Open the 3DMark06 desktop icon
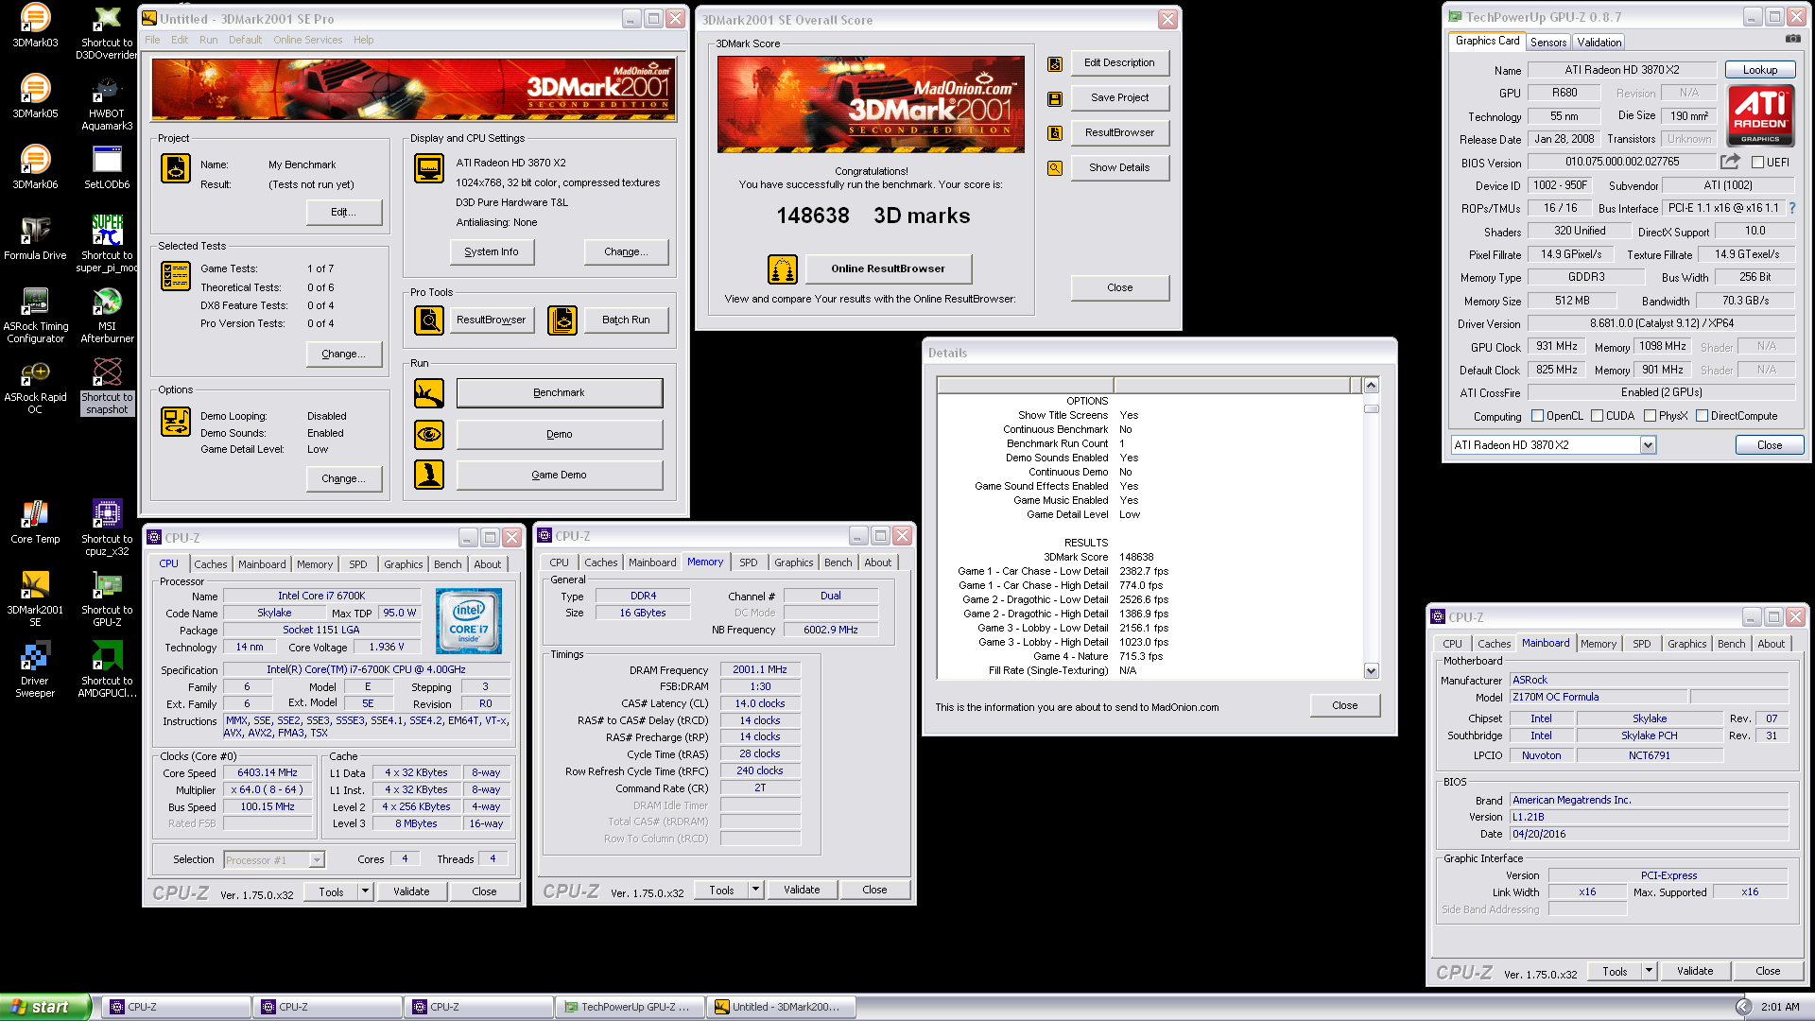Image resolution: width=1815 pixels, height=1021 pixels. (x=35, y=167)
